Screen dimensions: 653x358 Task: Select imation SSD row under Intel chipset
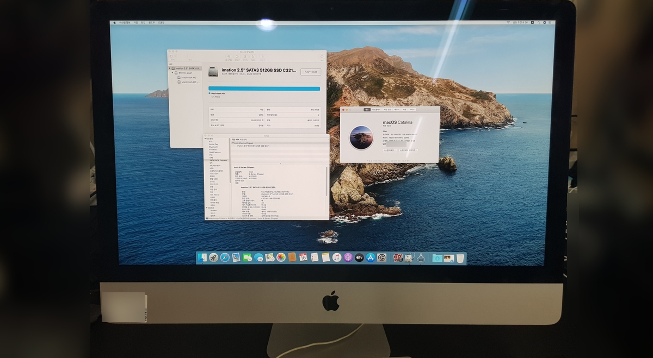click(253, 146)
